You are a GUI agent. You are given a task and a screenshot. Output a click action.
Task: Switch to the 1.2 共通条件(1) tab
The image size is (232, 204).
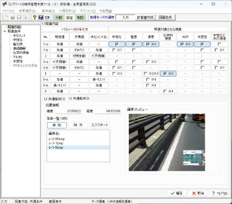click(54, 99)
